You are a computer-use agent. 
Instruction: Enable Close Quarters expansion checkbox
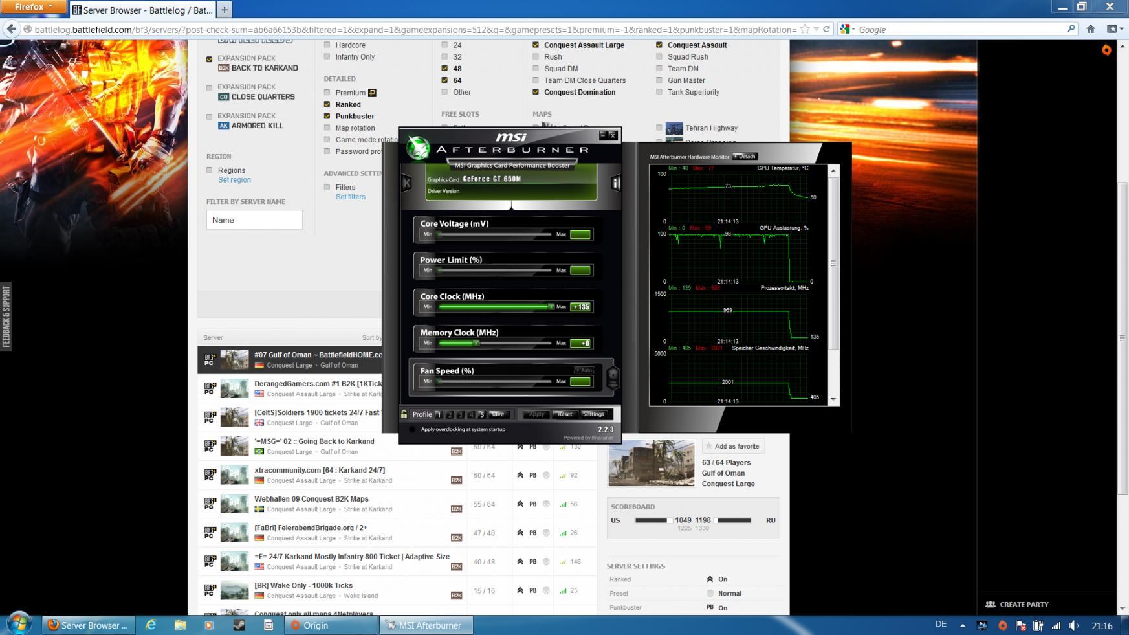(209, 88)
